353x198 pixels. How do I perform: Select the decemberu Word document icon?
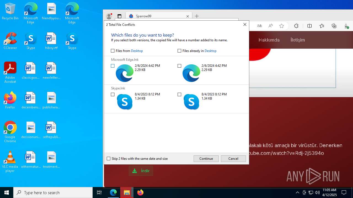coord(31,101)
